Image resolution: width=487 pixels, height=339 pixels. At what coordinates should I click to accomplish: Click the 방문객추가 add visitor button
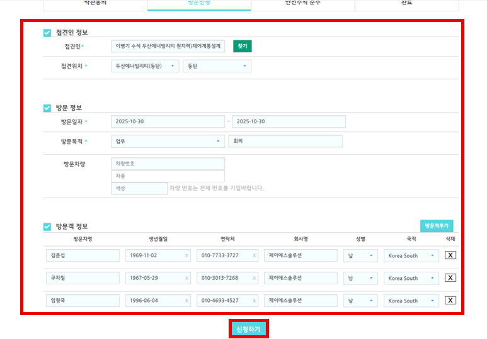click(436, 226)
